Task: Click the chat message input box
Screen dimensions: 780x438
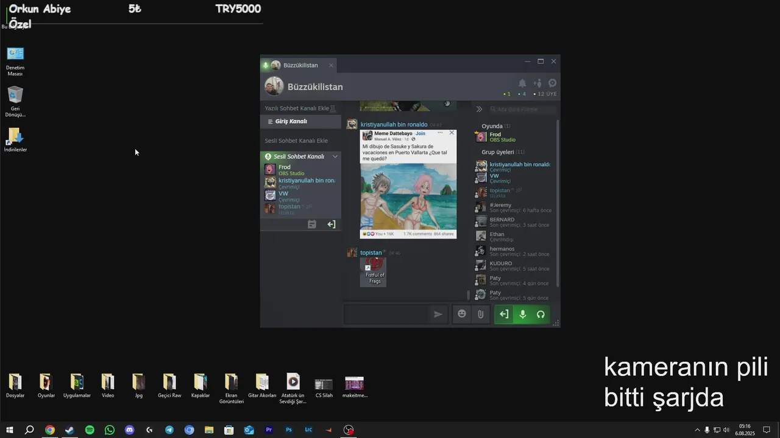Action: point(386,314)
